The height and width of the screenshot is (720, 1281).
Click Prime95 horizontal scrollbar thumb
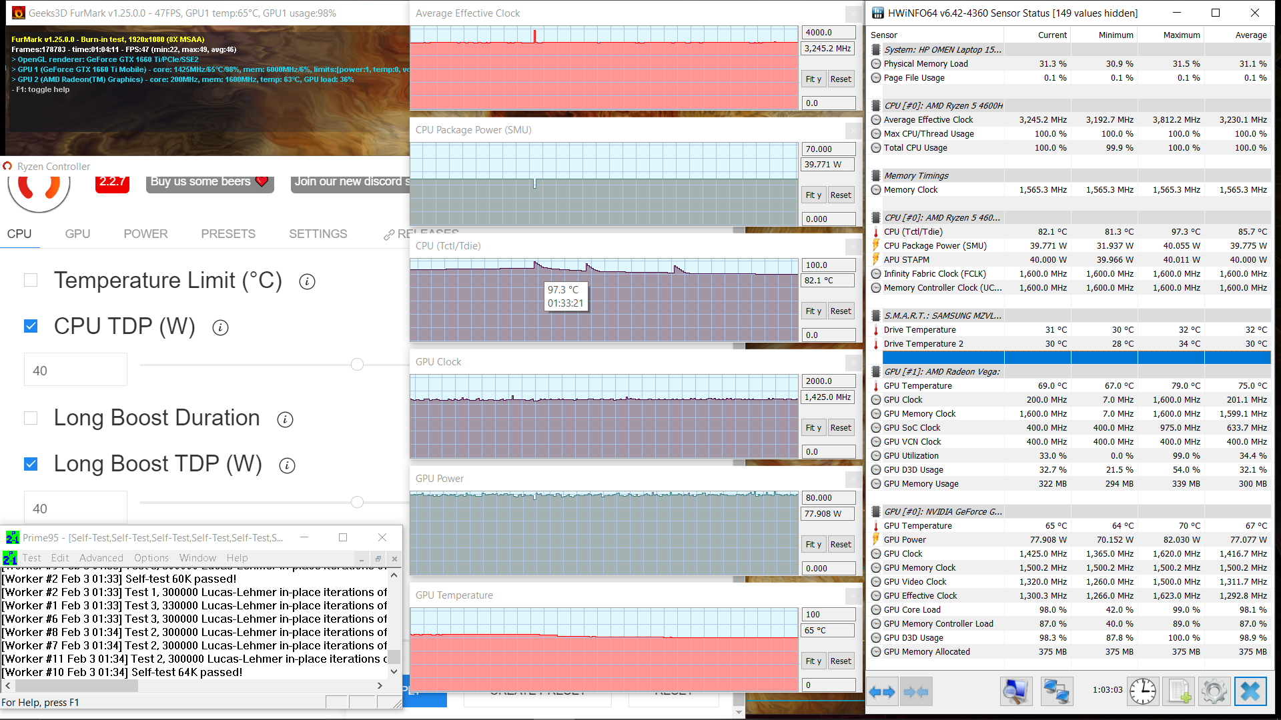(x=75, y=686)
